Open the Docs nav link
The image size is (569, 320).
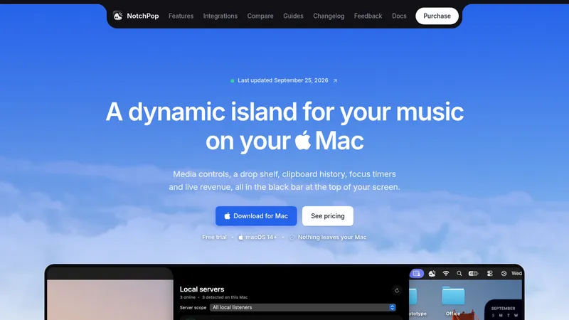point(399,16)
